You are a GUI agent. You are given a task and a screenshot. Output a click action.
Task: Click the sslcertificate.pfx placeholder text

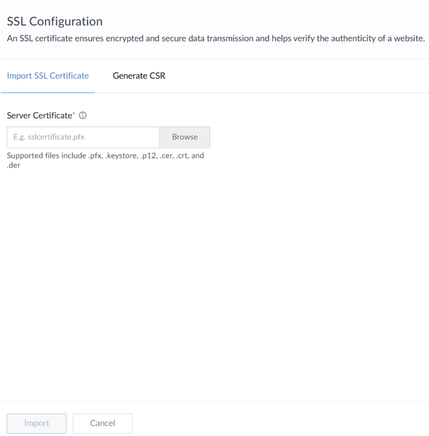[52, 137]
